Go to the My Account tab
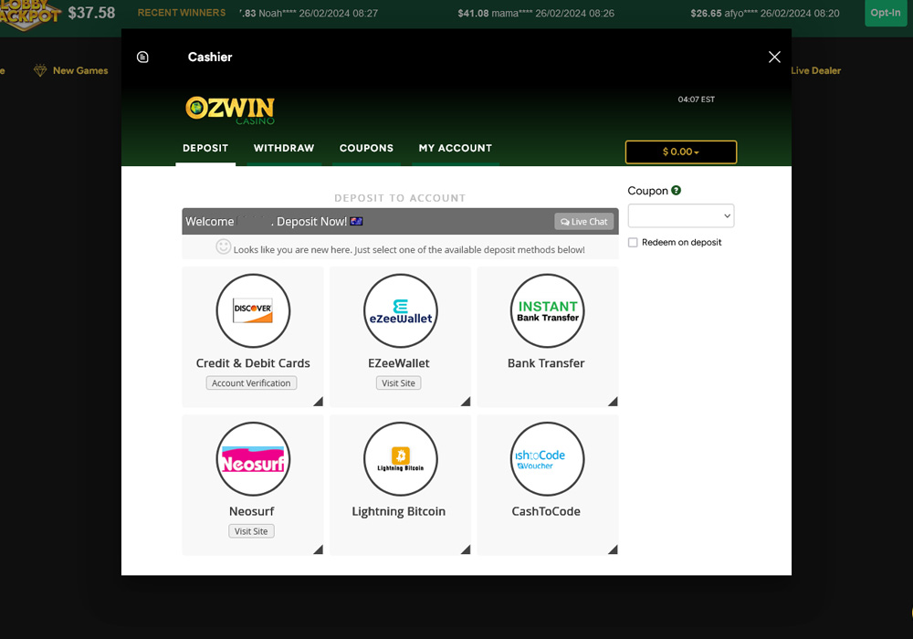 tap(456, 149)
